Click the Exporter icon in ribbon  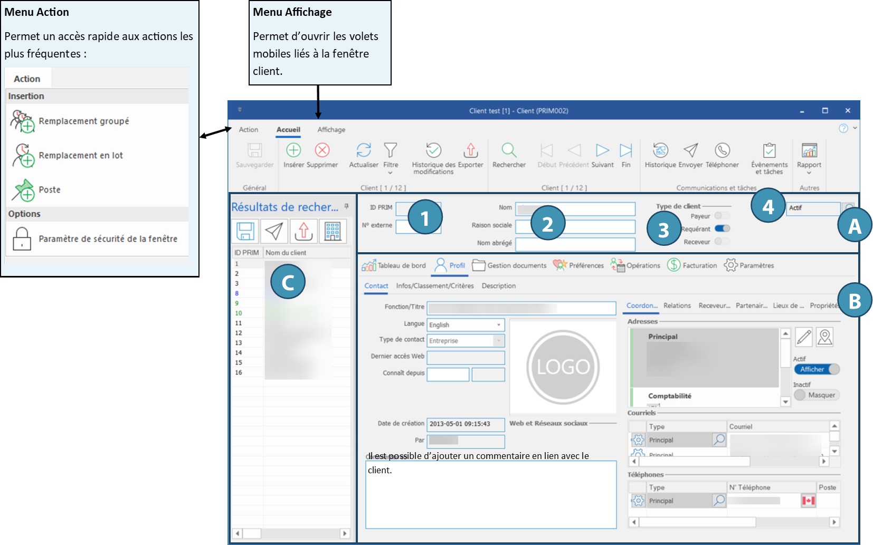(470, 150)
